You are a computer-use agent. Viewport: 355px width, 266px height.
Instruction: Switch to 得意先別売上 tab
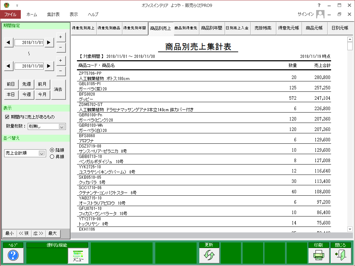click(x=84, y=28)
